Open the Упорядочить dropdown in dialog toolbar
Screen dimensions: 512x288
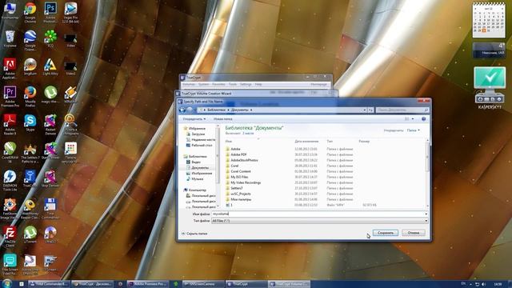[x=194, y=119]
